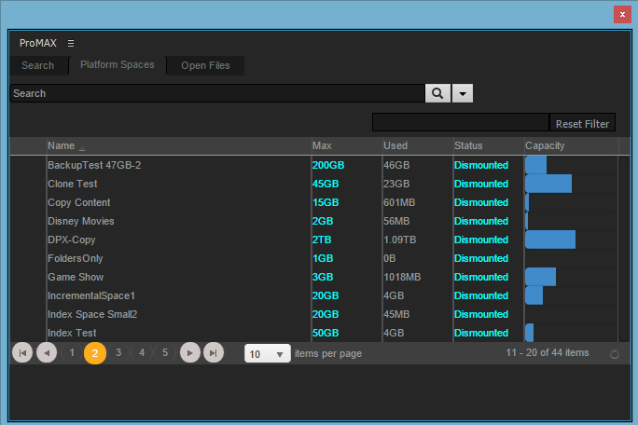Click the BackupTest 47GB-2 capacity bar
Screen dimensions: 638x425
click(536, 165)
